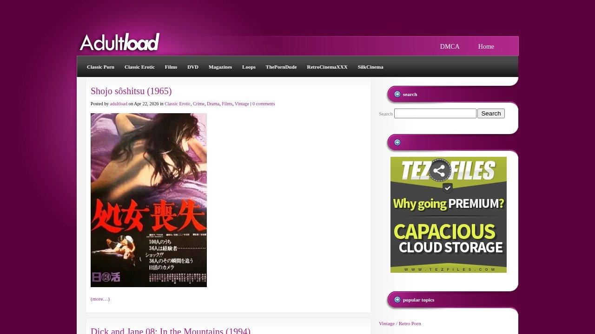Click the (more…) read more link
The height and width of the screenshot is (334, 595).
click(x=100, y=299)
